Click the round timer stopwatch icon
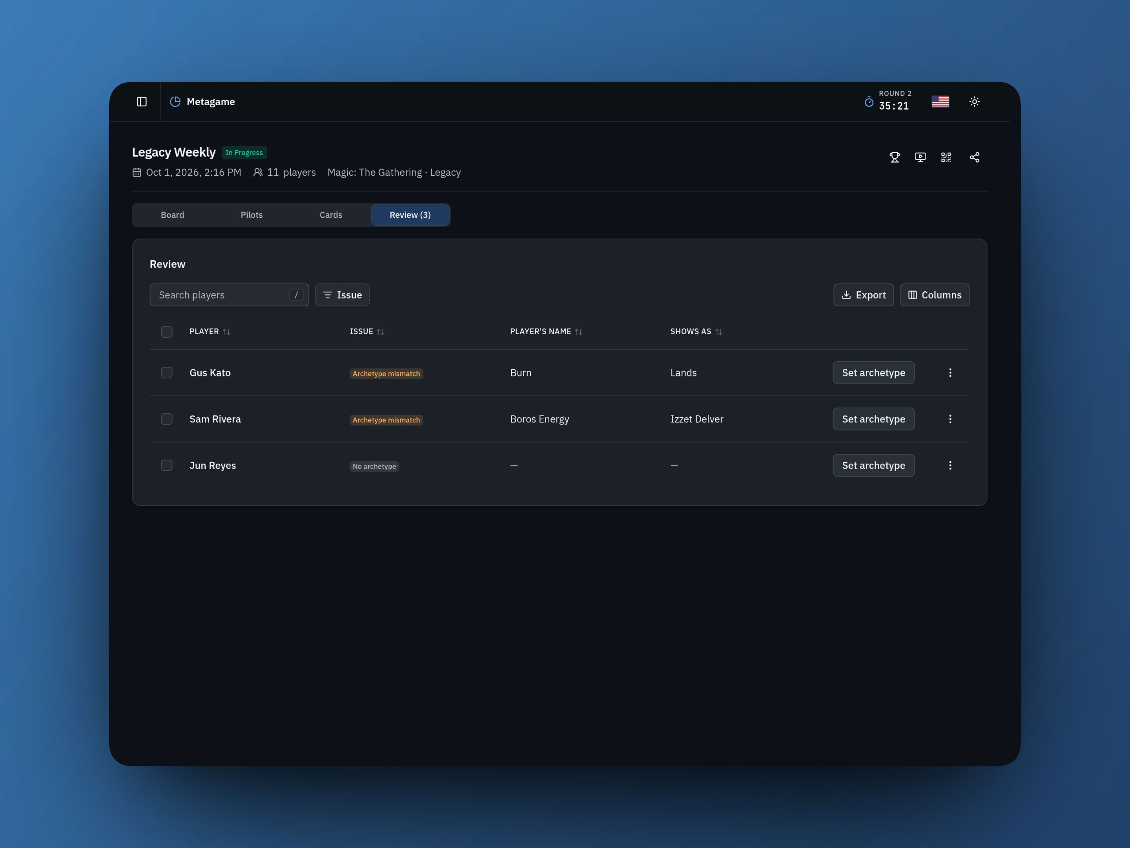 [x=869, y=102]
